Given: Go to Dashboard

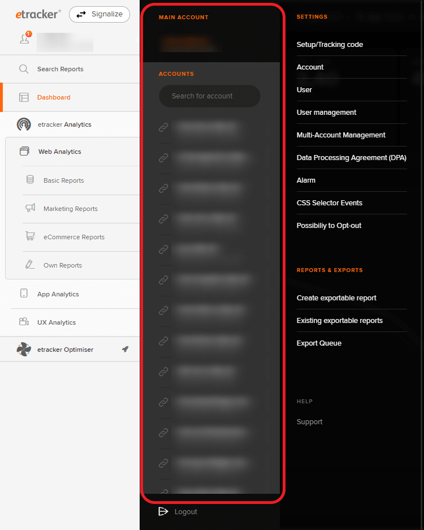Looking at the screenshot, I should pyautogui.click(x=54, y=97).
